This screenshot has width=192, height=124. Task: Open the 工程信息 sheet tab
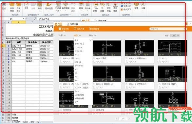(x=16, y=122)
